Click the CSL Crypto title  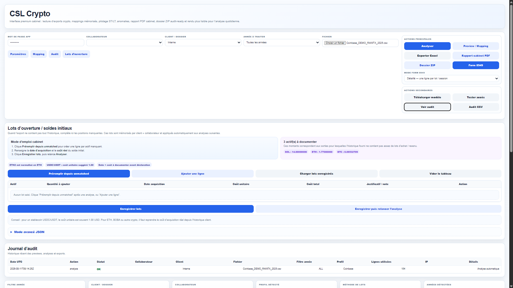[30, 14]
